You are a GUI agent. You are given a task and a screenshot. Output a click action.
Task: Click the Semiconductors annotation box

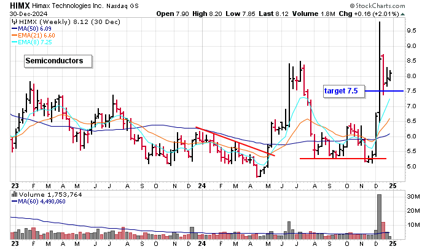(x=58, y=61)
